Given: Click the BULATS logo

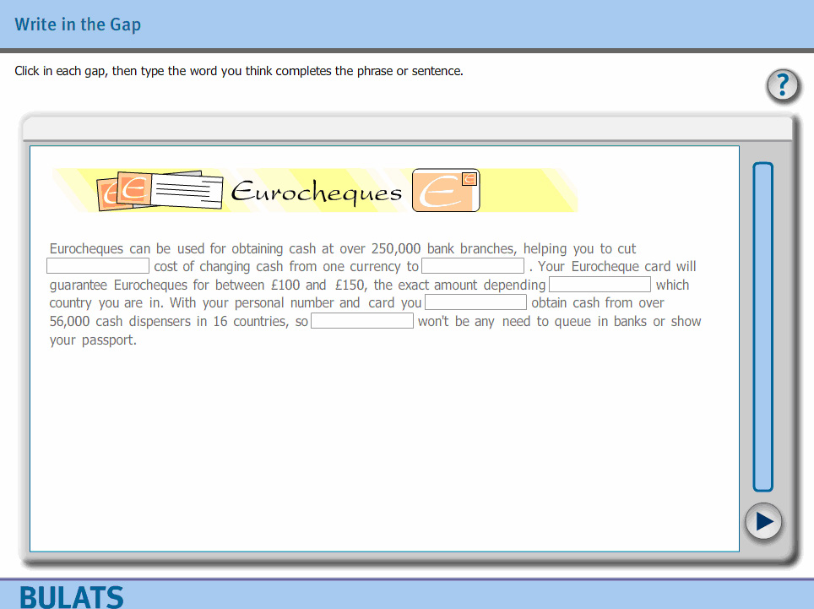Looking at the screenshot, I should (x=72, y=597).
